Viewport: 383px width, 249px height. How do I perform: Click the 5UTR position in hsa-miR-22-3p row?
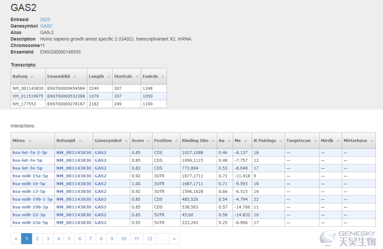coord(166,215)
